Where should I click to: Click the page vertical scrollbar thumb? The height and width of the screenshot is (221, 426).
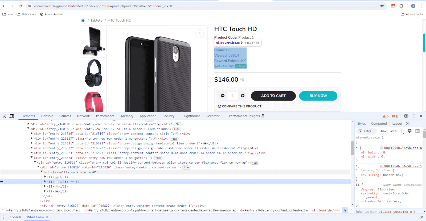tap(424, 43)
